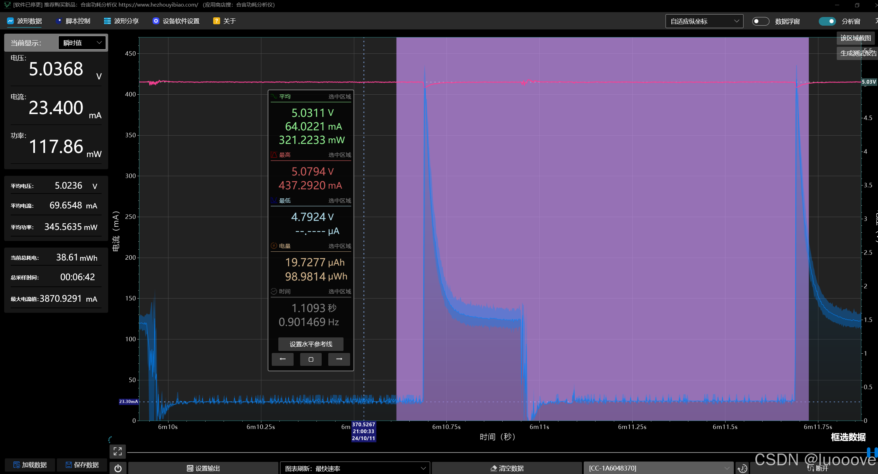Expand the 瞬时值 display mode dropdown
Image resolution: width=878 pixels, height=474 pixels.
(x=82, y=43)
